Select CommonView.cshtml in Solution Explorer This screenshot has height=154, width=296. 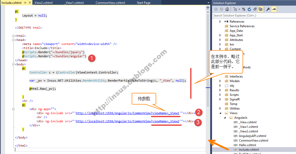click(253, 141)
